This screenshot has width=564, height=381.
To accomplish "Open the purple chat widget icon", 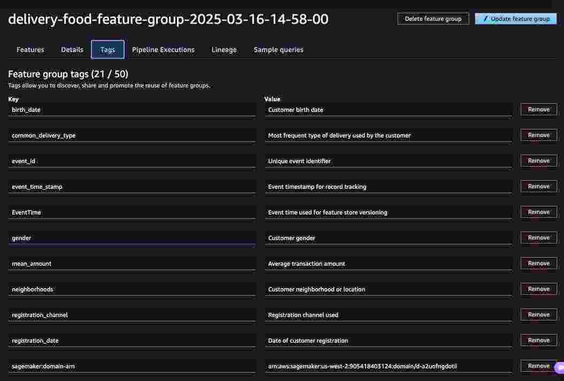I will coord(559,368).
